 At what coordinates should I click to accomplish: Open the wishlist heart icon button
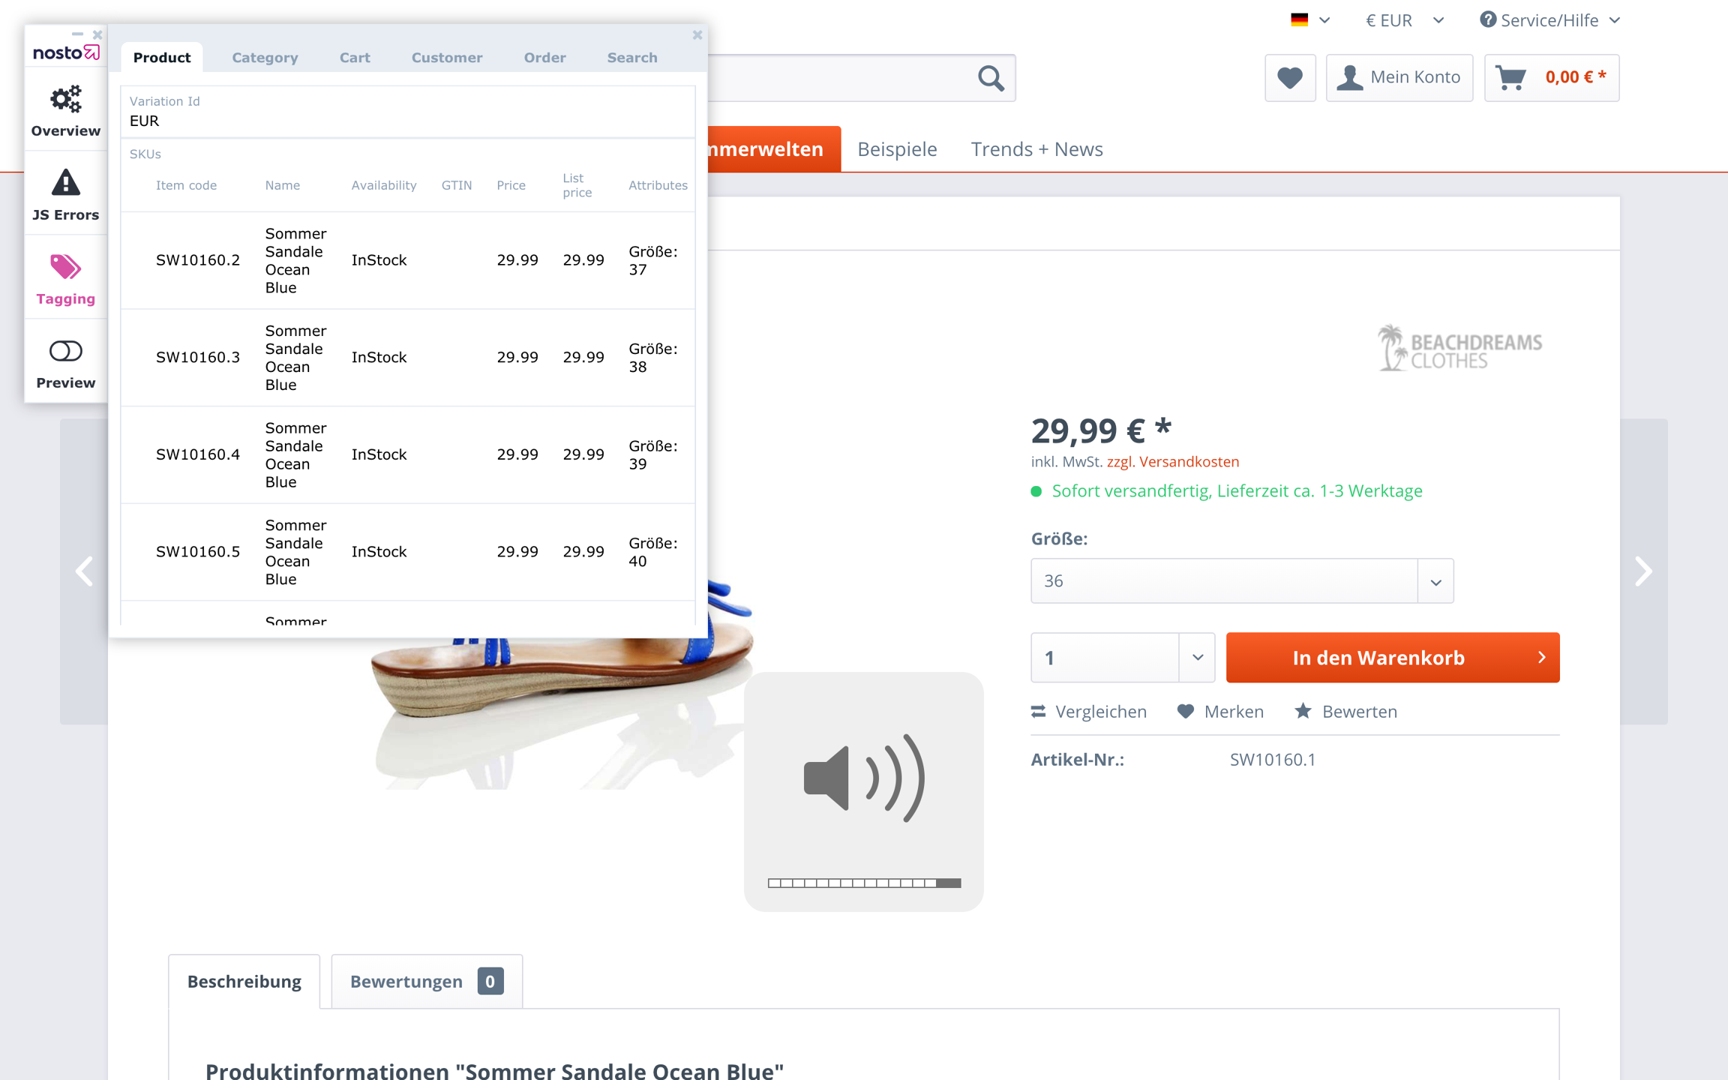coord(1289,77)
